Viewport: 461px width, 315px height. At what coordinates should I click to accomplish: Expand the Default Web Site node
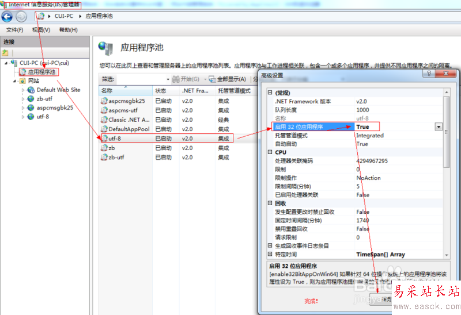click(x=23, y=90)
